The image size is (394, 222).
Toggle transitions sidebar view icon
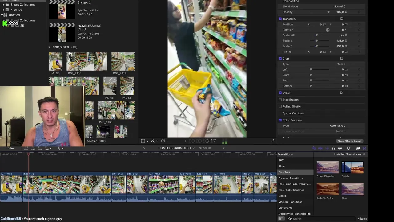coord(281,219)
